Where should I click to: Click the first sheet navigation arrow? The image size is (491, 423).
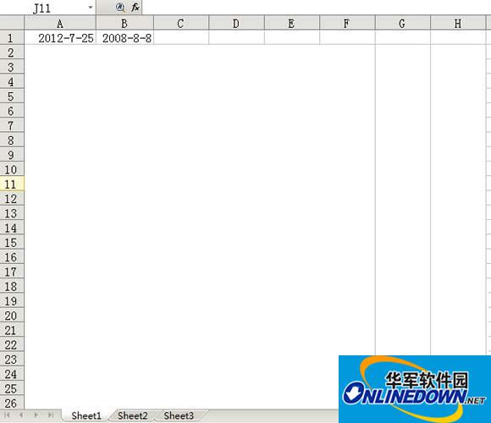[7, 415]
